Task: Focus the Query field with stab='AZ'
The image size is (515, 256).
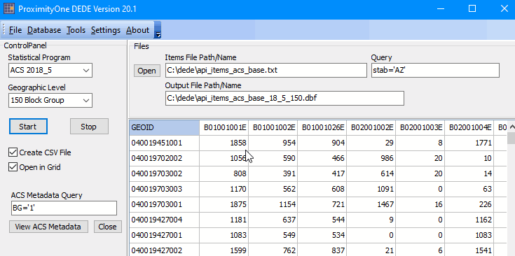Action: pos(435,70)
